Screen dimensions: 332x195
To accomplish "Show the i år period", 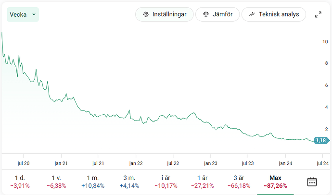I will click(166, 182).
